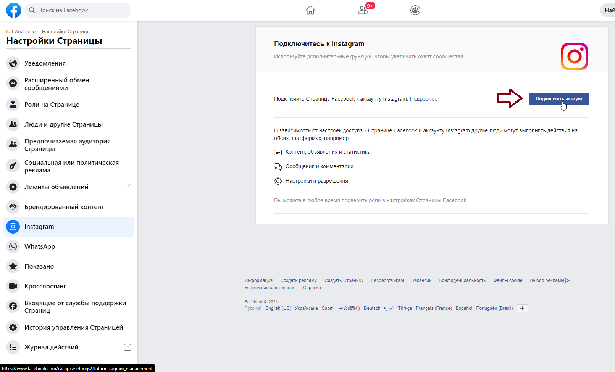
Task: Open the Groups icon in top bar
Action: [415, 10]
